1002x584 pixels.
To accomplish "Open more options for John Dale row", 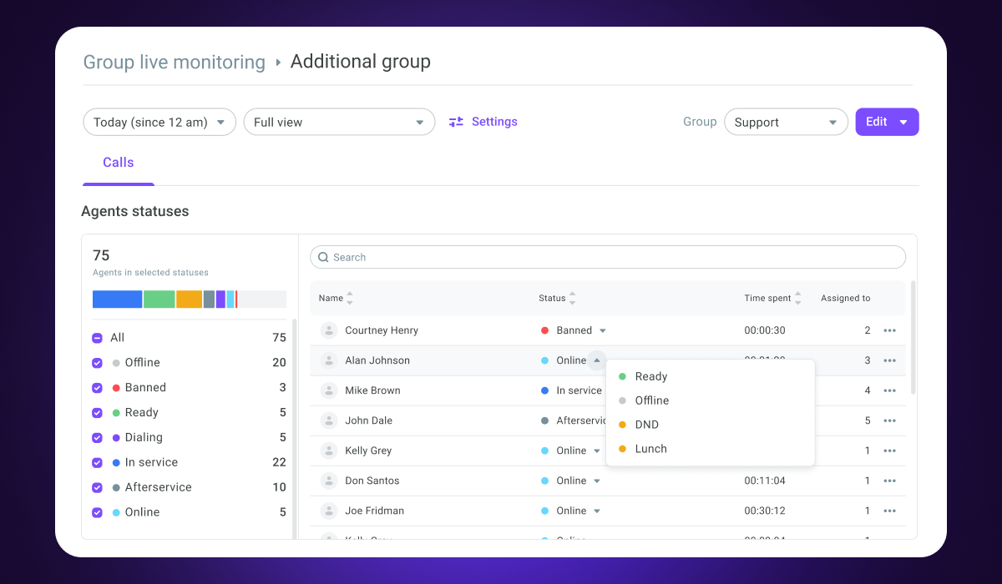I will click(889, 420).
